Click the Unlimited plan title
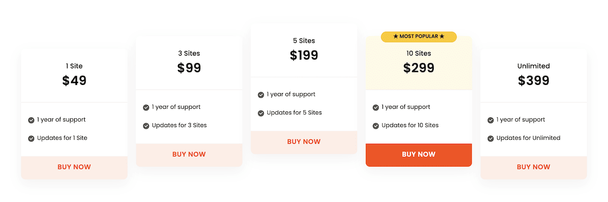Viewport: 608px width, 202px height. click(x=534, y=66)
